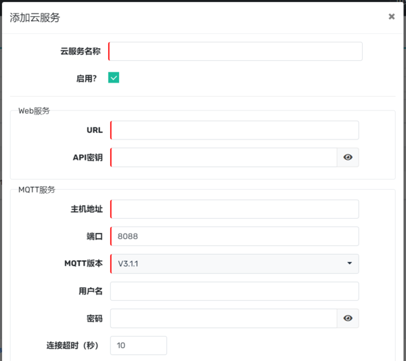Focus the Web服务 URL input box
The image size is (406, 361).
234,130
